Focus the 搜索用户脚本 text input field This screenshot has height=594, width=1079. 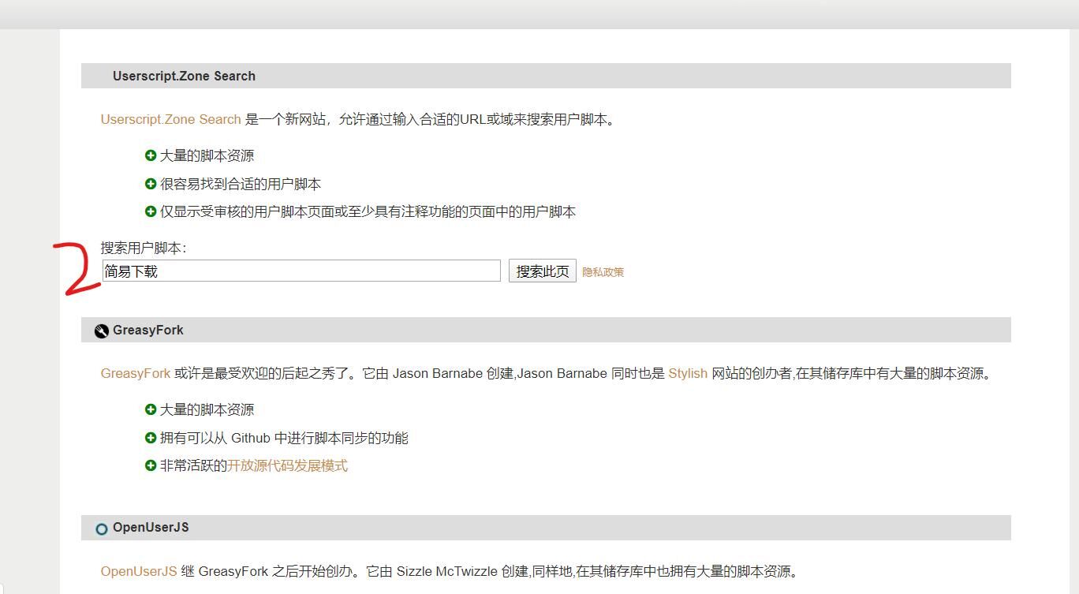pyautogui.click(x=301, y=271)
